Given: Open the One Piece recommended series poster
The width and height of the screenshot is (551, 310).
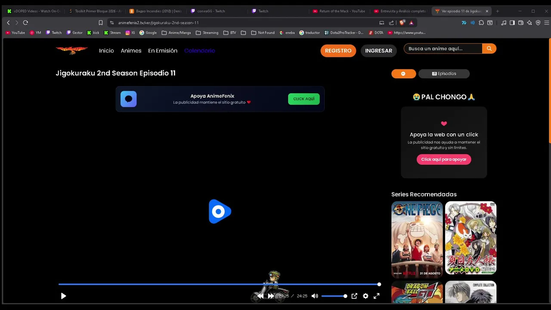Looking at the screenshot, I should [417, 239].
